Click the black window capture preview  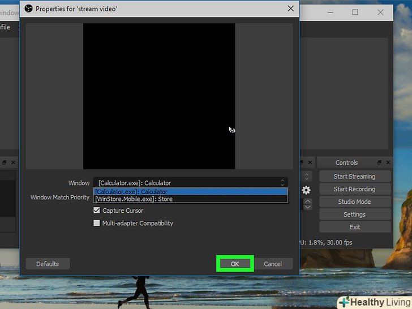159,96
